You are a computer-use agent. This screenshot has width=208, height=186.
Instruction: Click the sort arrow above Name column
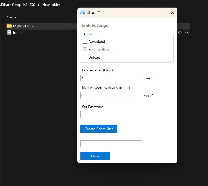pos(45,14)
